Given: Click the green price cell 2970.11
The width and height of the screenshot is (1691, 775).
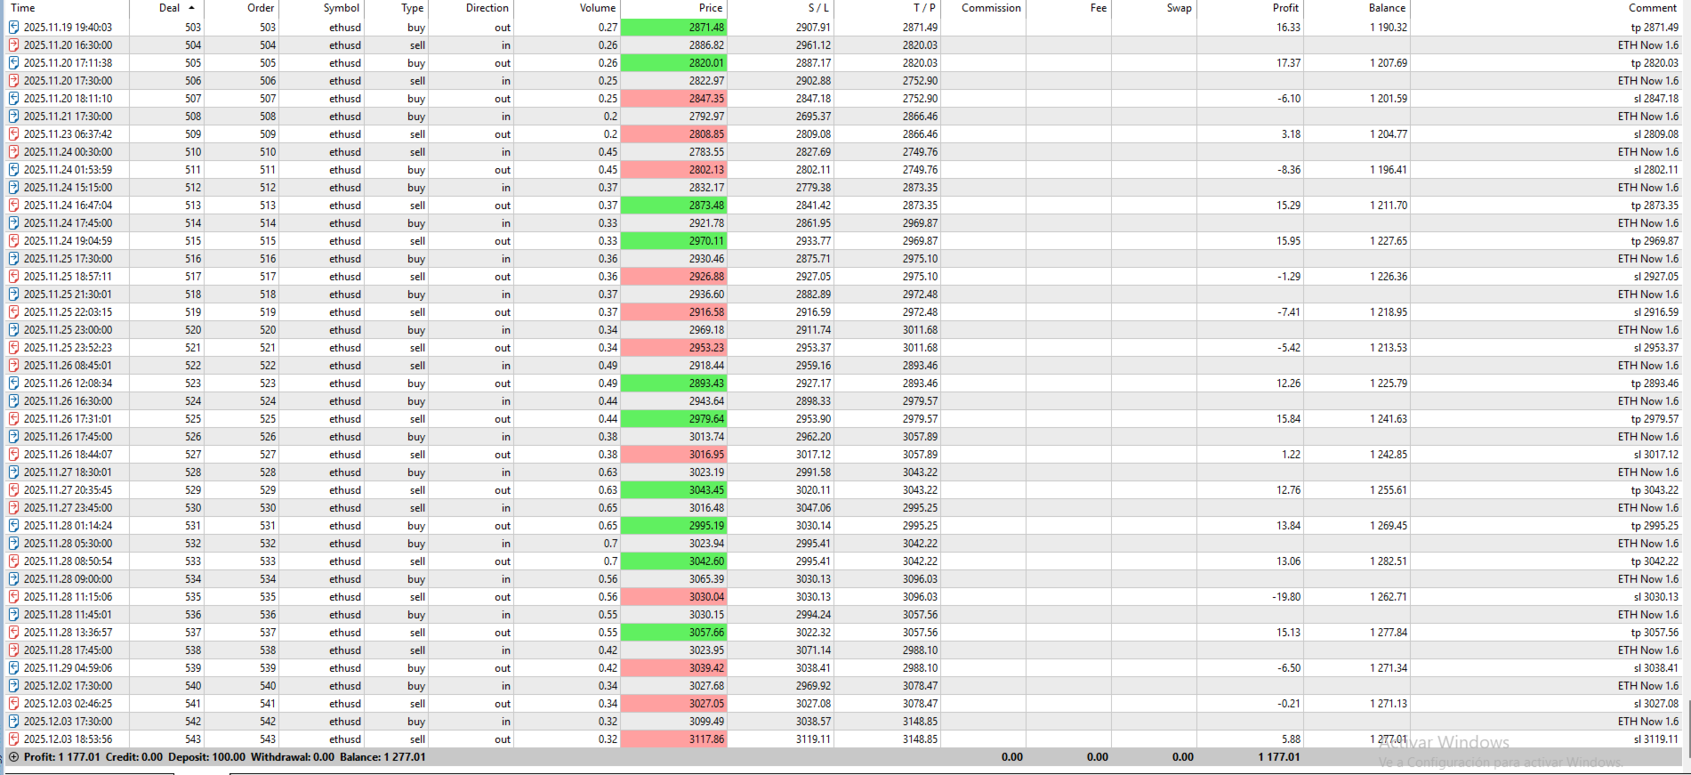Looking at the screenshot, I should (x=673, y=241).
